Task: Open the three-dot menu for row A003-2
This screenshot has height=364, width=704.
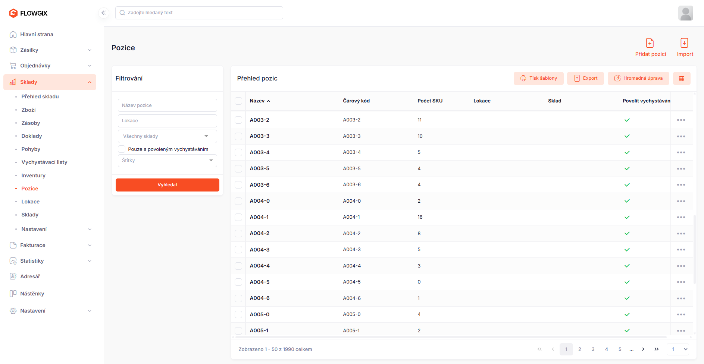Action: (x=681, y=120)
